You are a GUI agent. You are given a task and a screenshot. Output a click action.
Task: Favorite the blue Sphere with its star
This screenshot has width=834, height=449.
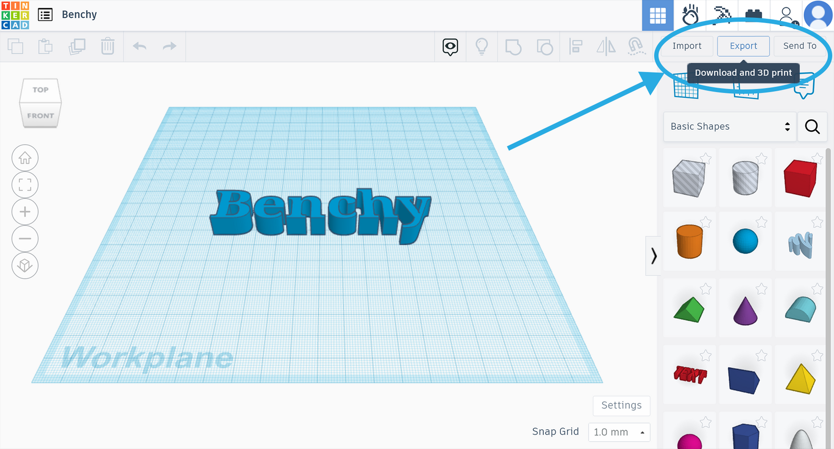pos(762,222)
